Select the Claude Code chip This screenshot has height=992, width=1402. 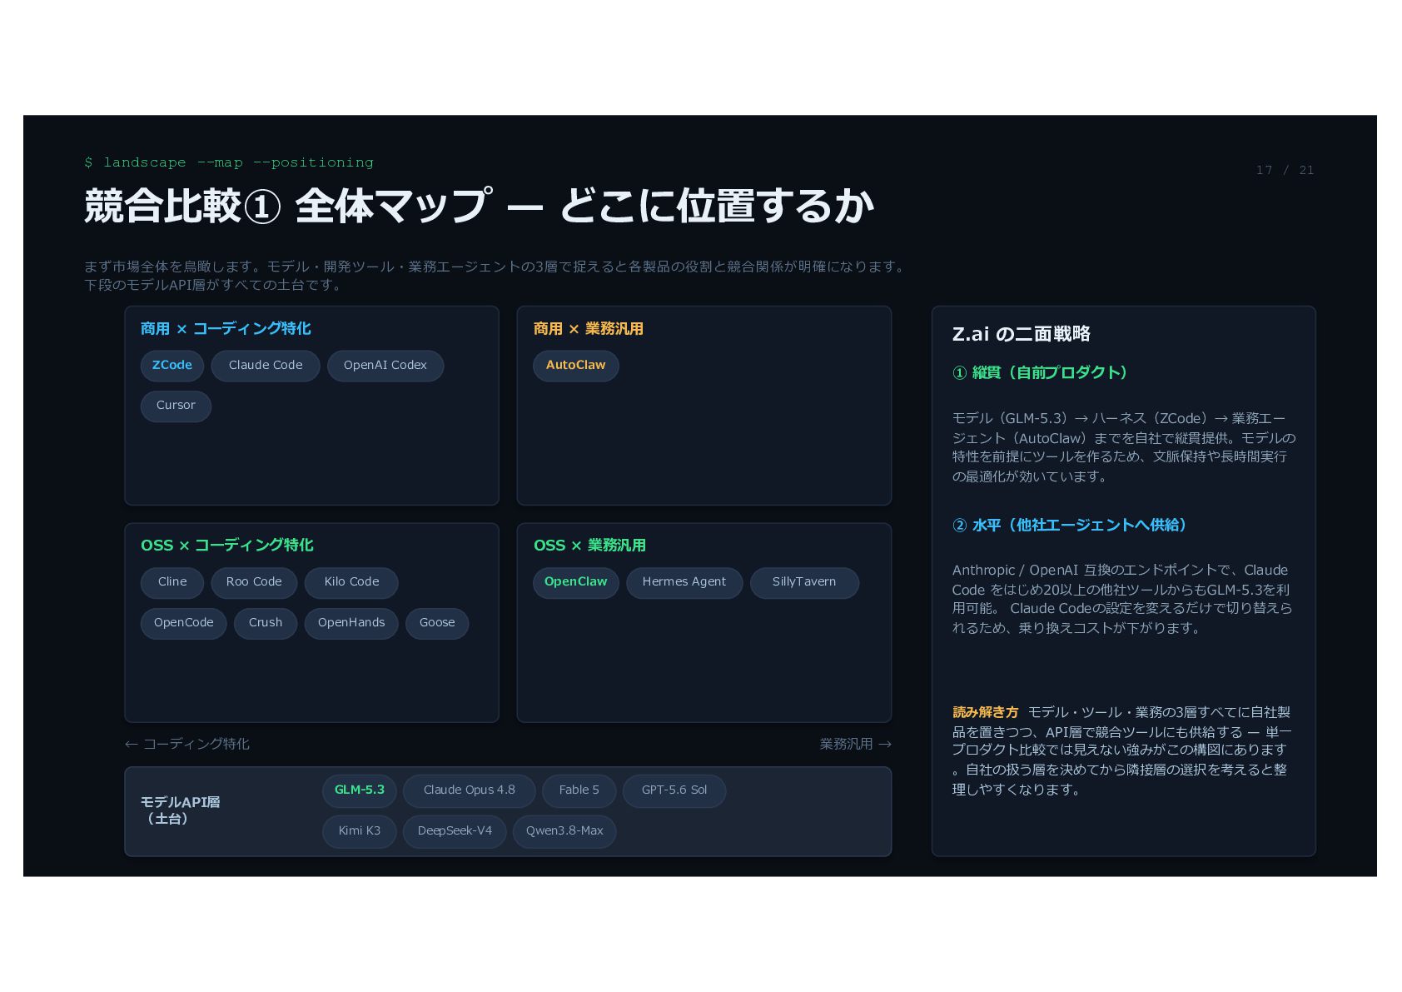266,366
